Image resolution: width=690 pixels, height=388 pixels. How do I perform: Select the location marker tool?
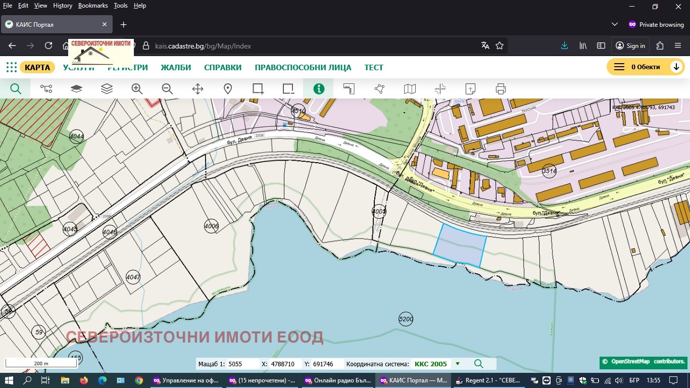tap(227, 88)
